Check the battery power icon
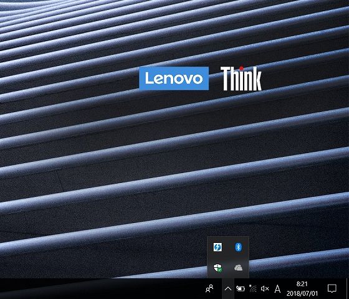 (x=241, y=289)
